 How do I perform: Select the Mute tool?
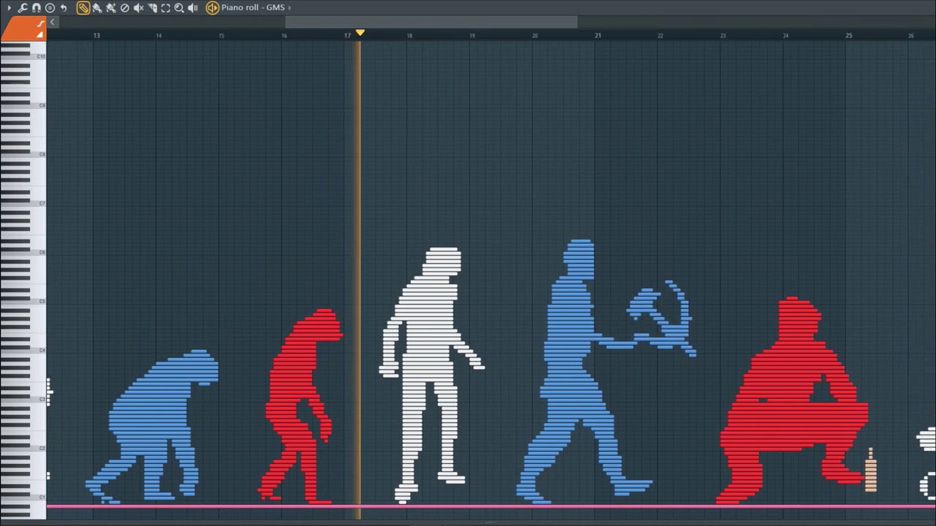click(138, 8)
